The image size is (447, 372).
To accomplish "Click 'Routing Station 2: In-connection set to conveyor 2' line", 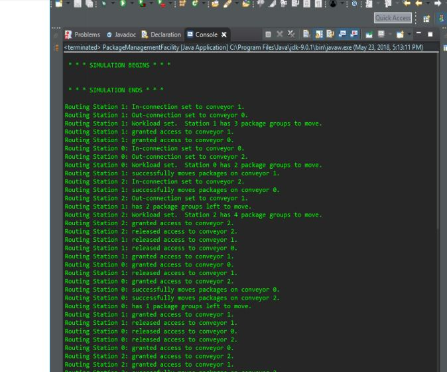I will pos(155,181).
